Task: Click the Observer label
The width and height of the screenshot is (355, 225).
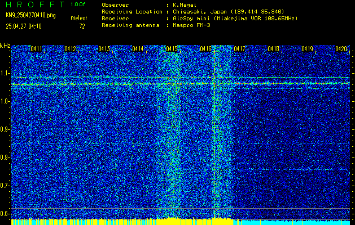Action: tap(115, 4)
